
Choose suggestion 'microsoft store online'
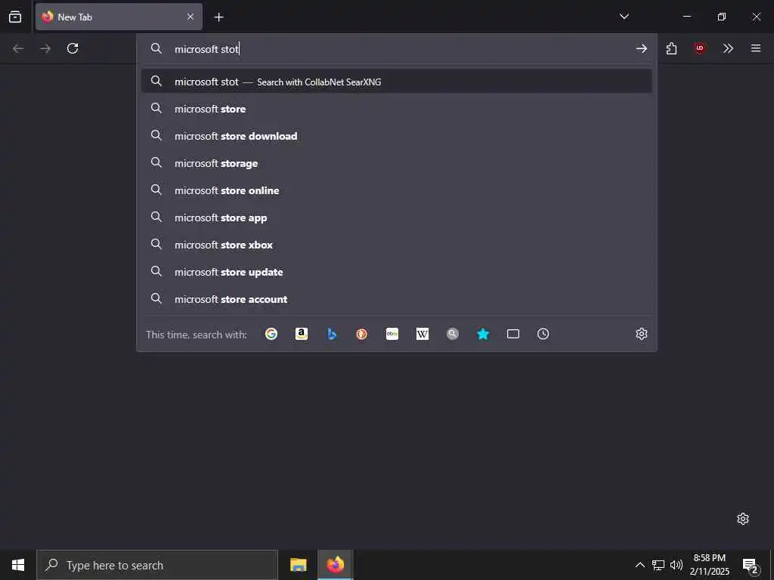[x=396, y=190]
